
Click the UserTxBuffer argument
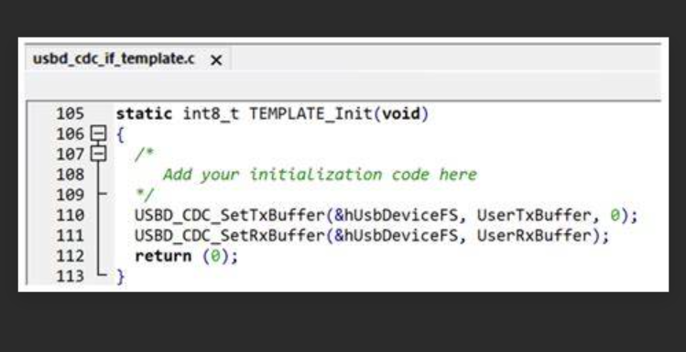point(533,215)
